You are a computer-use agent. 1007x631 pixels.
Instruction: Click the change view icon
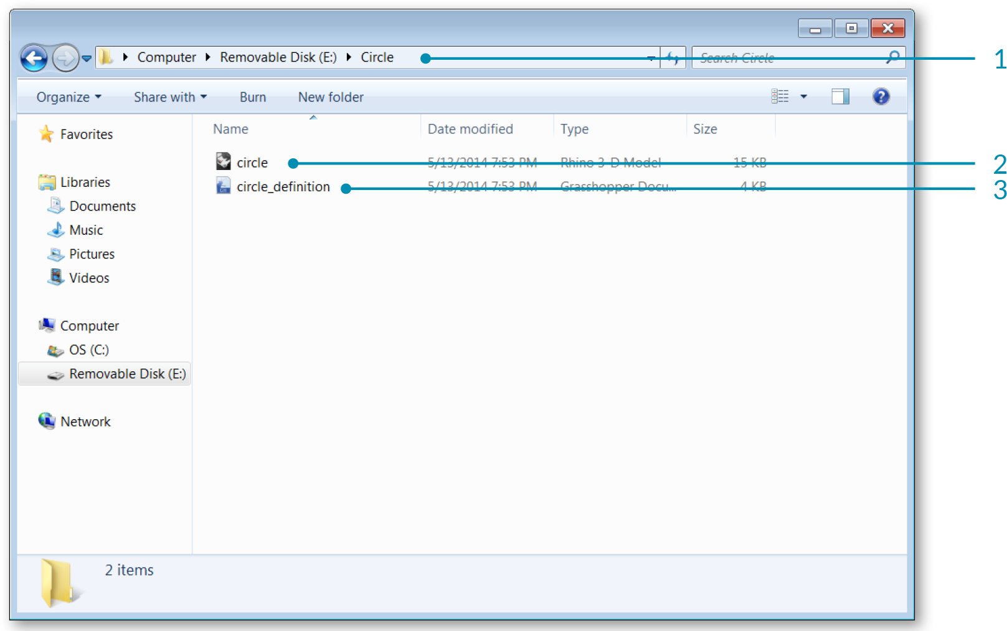point(780,97)
